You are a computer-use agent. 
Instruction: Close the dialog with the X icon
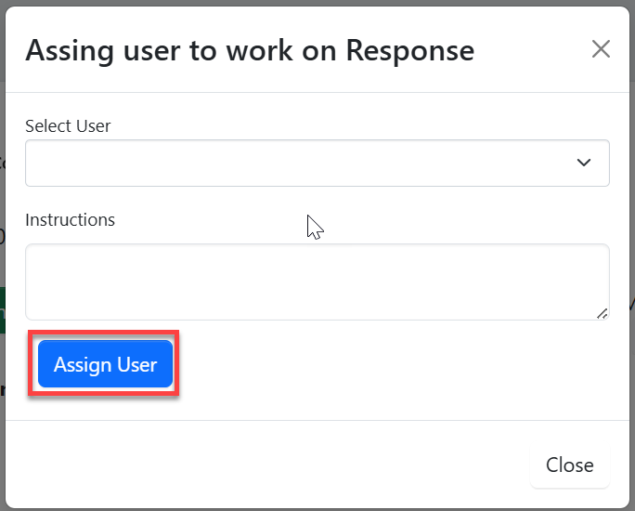pos(601,49)
